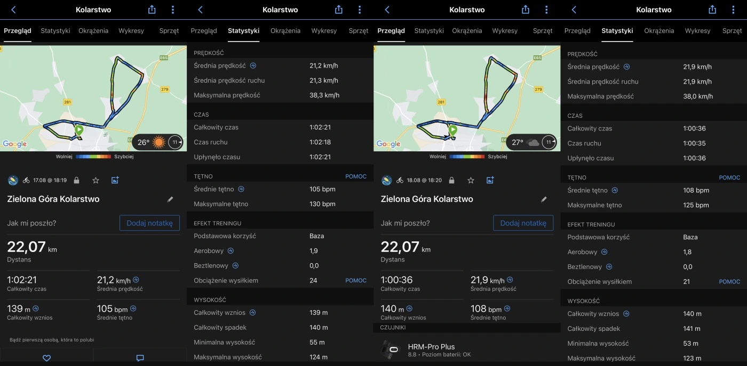Star the activity as a favorite

click(x=96, y=181)
